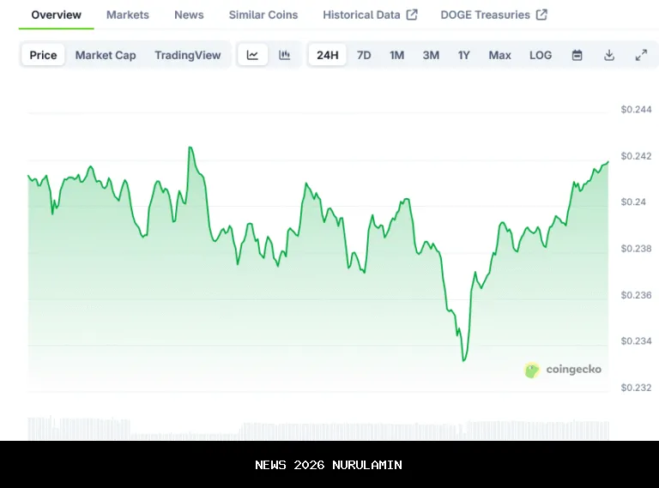Switch chart to TradingView
The width and height of the screenshot is (659, 488).
point(188,55)
